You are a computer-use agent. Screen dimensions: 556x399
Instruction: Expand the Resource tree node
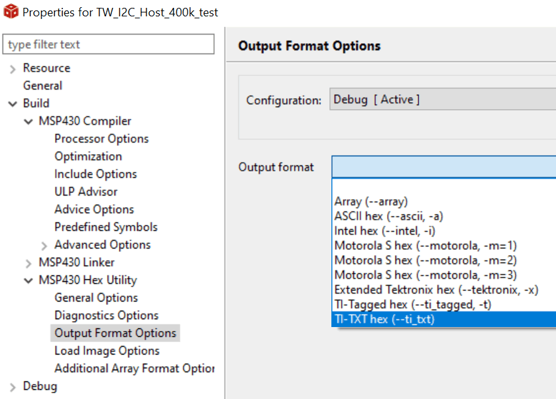[x=12, y=69]
